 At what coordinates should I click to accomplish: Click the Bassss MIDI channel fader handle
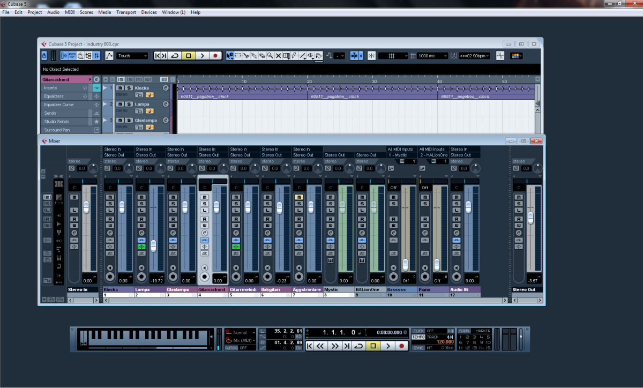coord(405,265)
